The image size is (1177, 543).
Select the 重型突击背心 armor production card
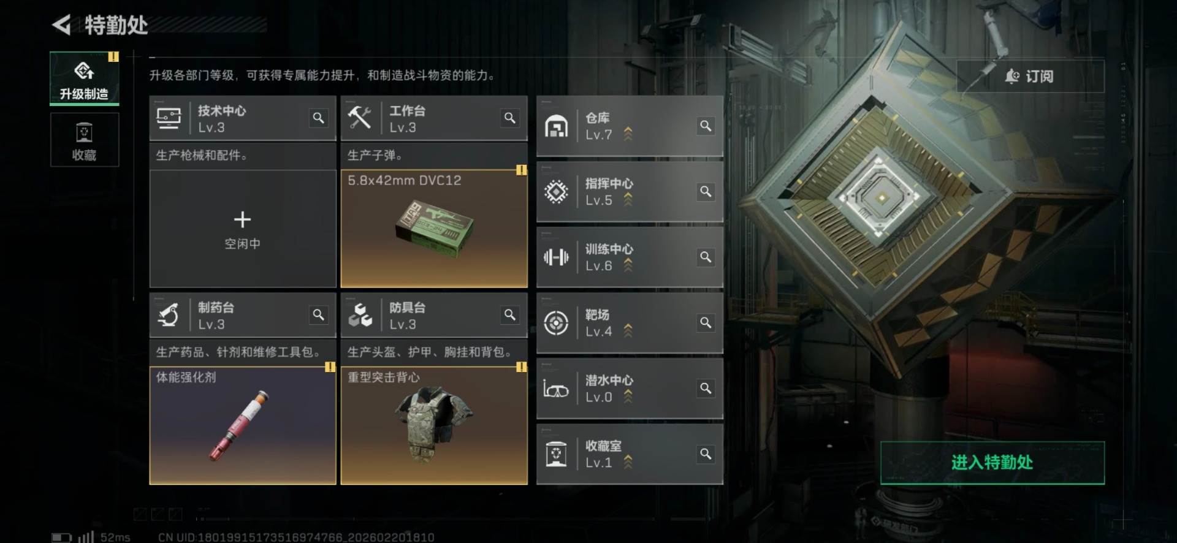(434, 425)
